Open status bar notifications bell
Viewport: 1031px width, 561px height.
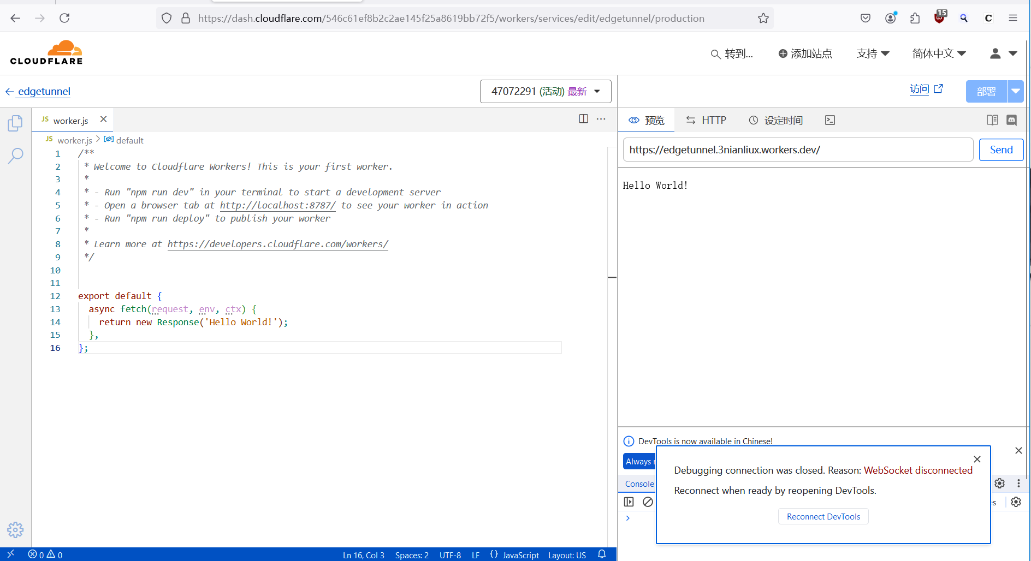(602, 554)
